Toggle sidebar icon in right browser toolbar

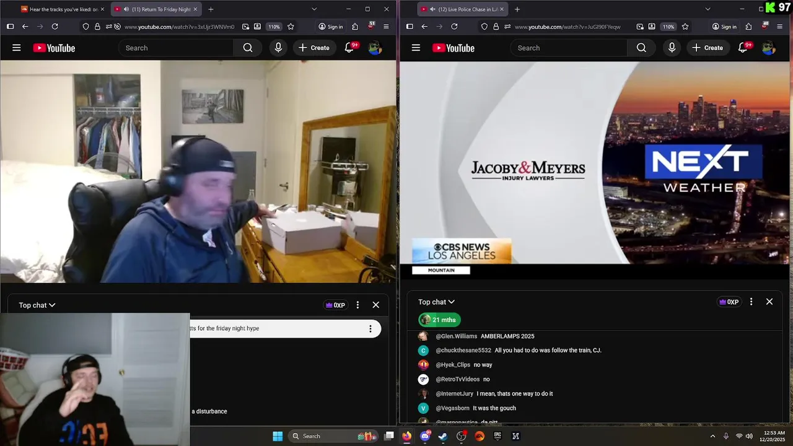410,27
